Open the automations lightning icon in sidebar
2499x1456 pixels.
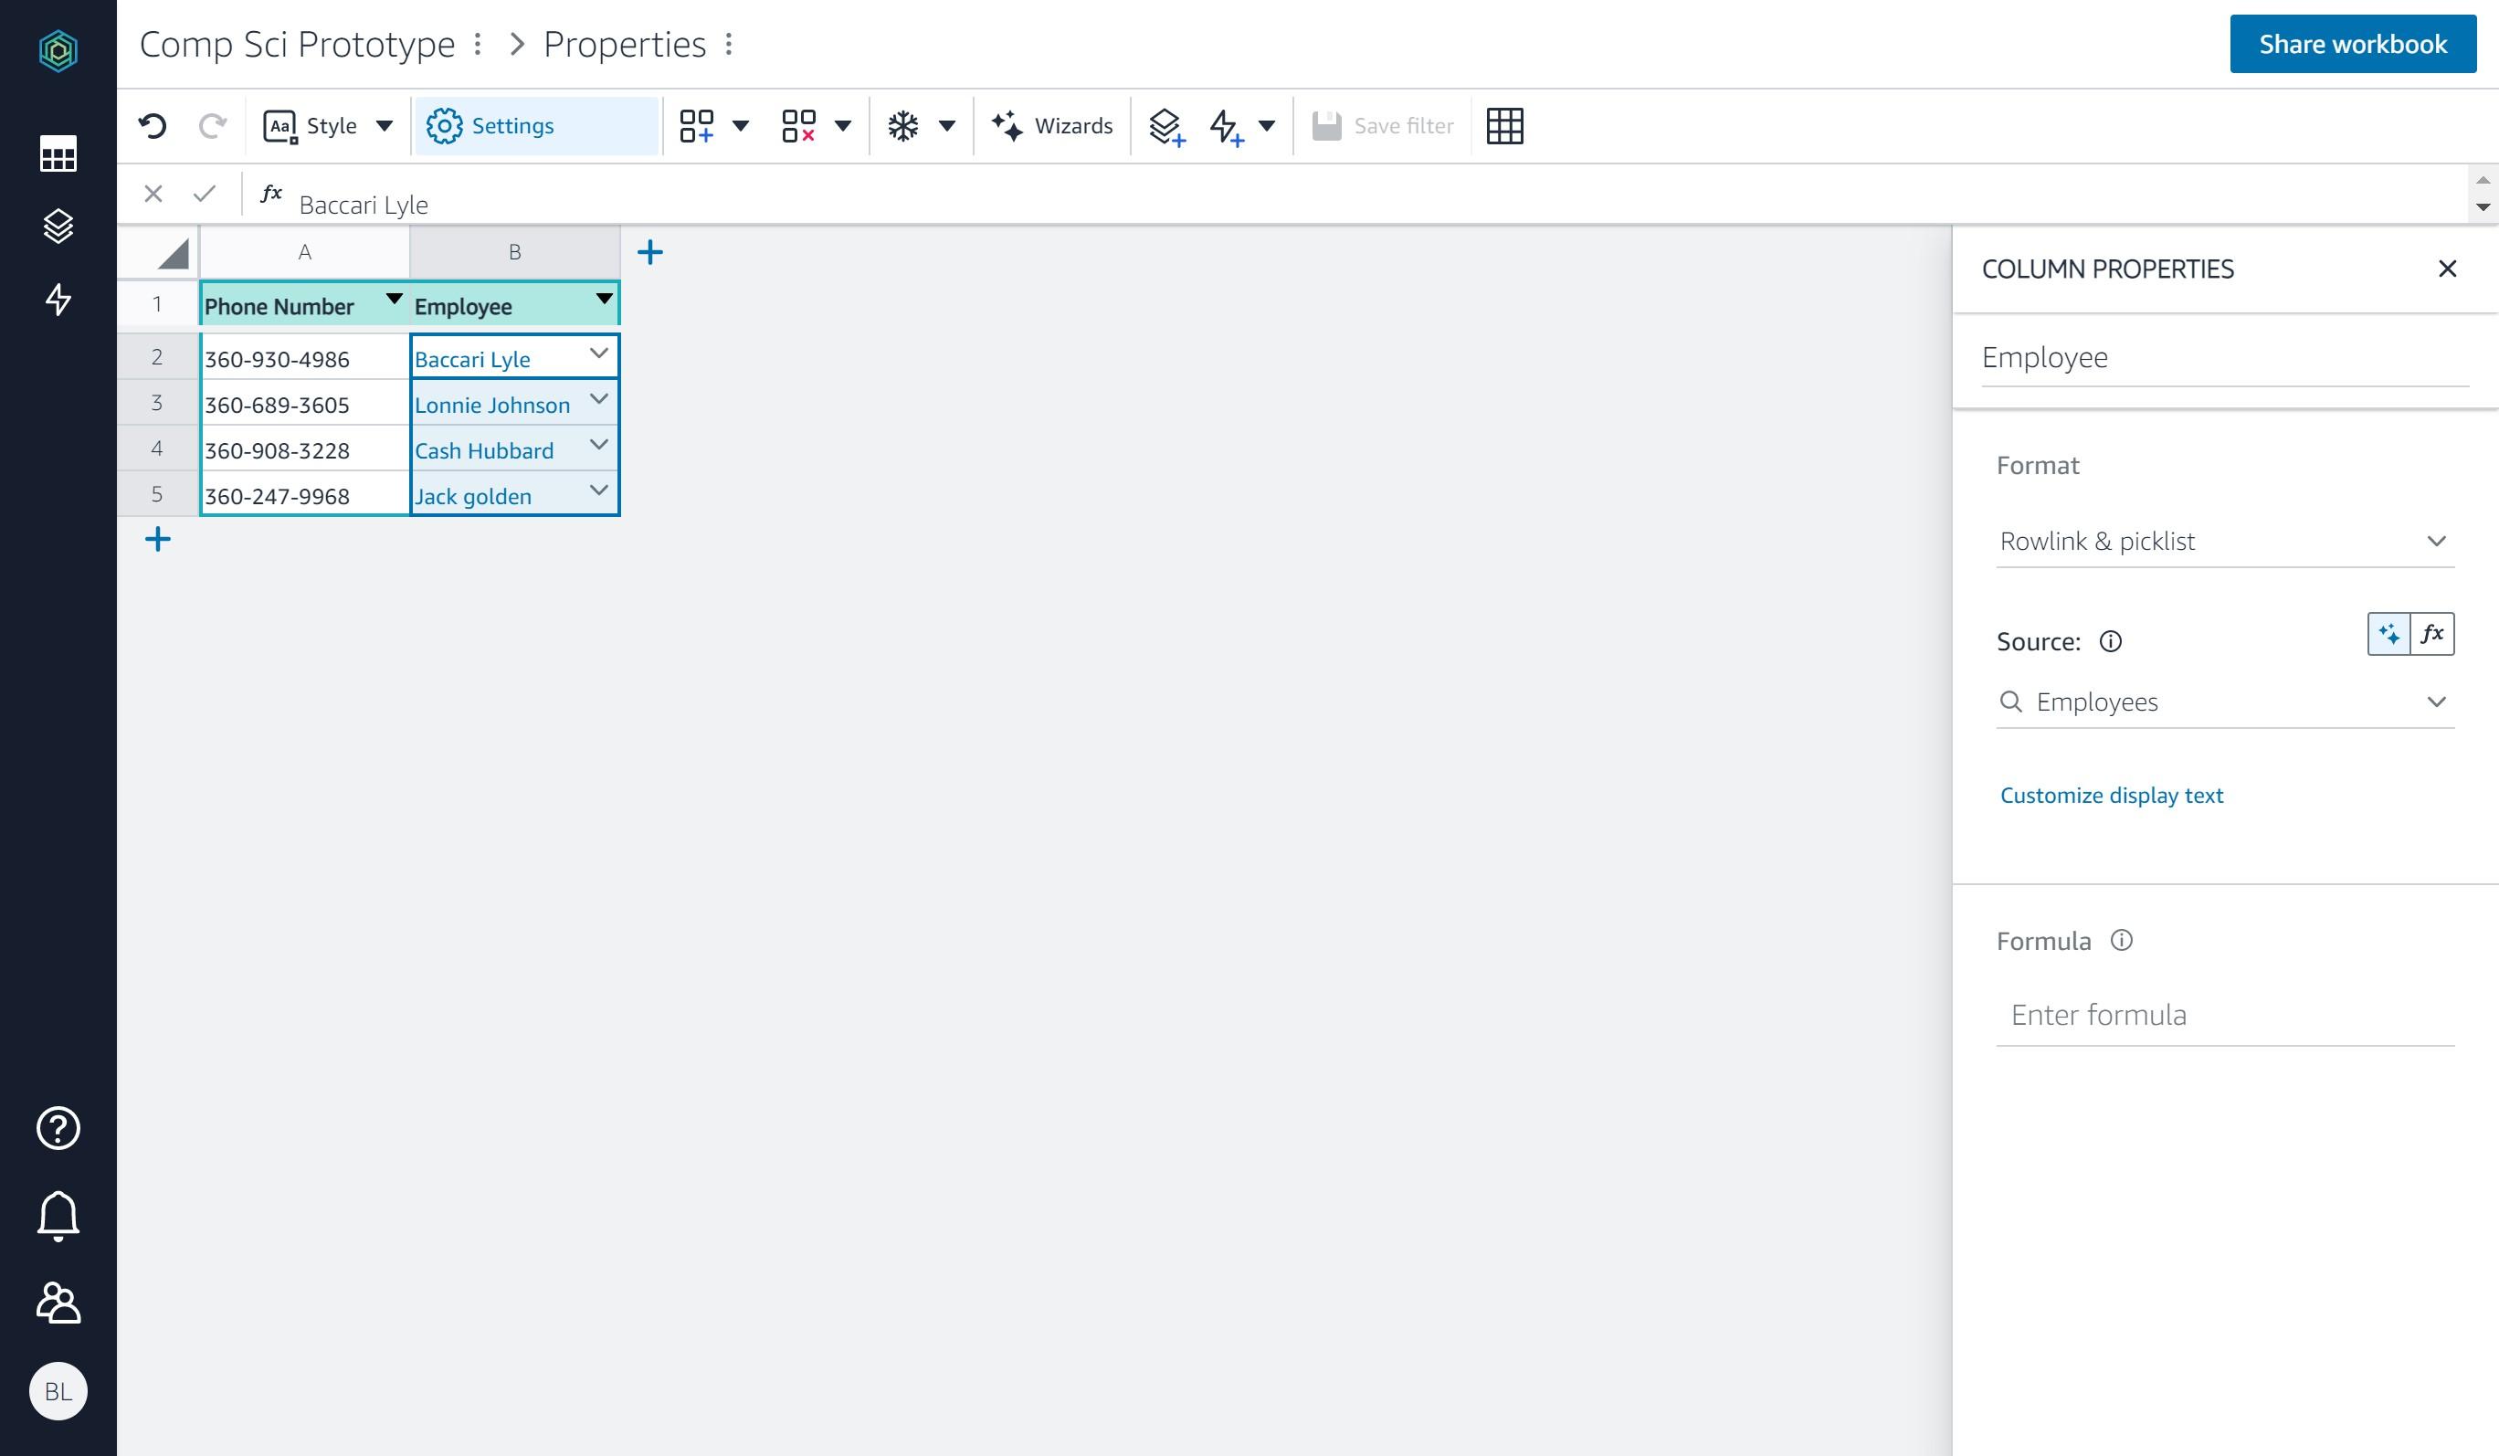tap(58, 300)
